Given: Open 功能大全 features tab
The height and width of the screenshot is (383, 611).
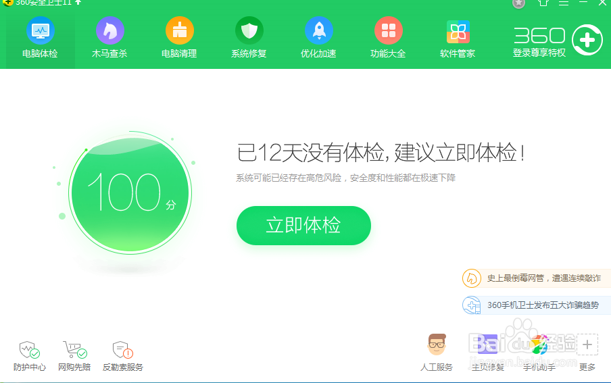Looking at the screenshot, I should 388,39.
